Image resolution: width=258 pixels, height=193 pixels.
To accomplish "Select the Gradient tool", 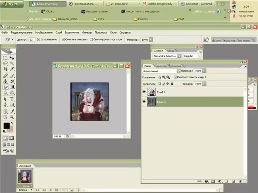I will click(x=12, y=87).
